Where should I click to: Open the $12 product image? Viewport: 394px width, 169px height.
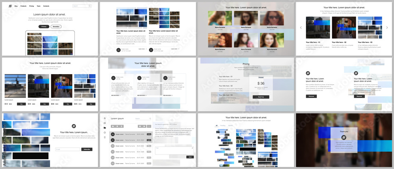coord(15,86)
